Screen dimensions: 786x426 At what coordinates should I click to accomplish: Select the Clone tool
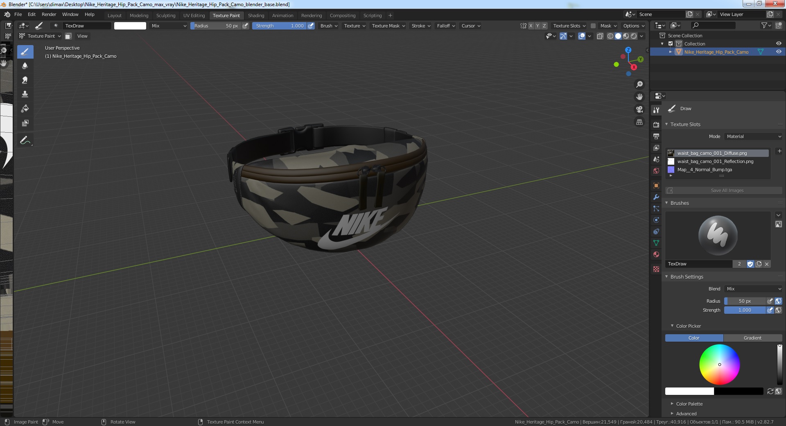point(25,95)
